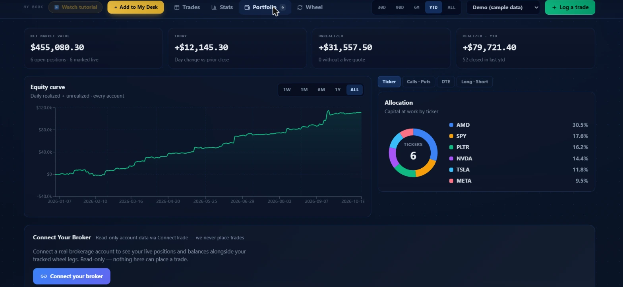Open the Wheel tab
The height and width of the screenshot is (287, 623).
coord(310,7)
